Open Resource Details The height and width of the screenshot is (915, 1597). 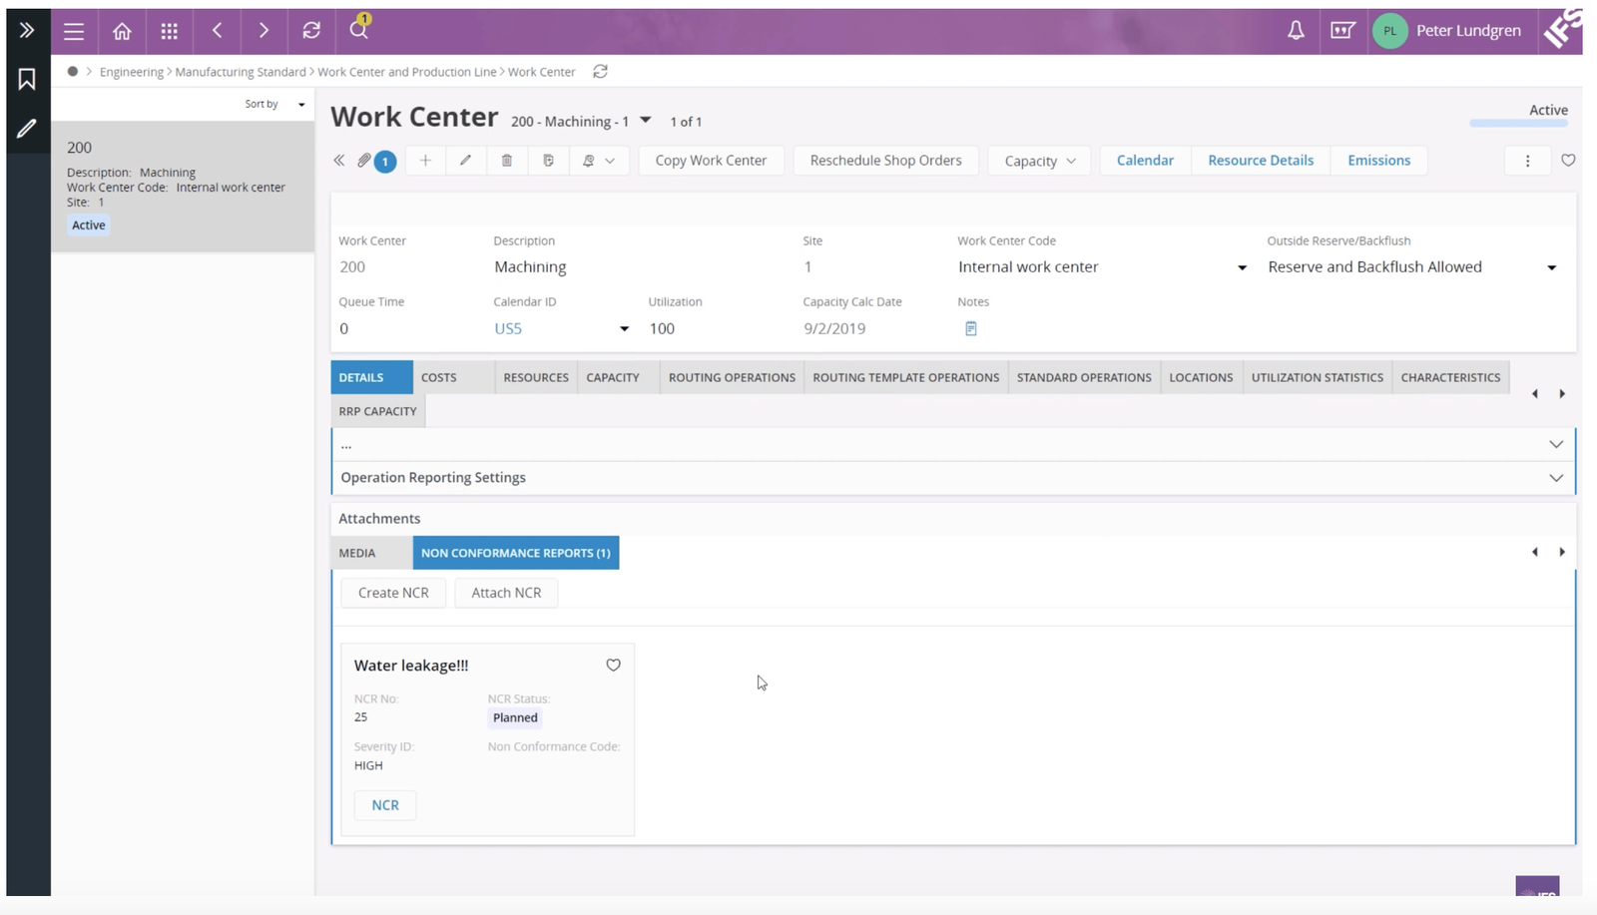click(x=1261, y=161)
